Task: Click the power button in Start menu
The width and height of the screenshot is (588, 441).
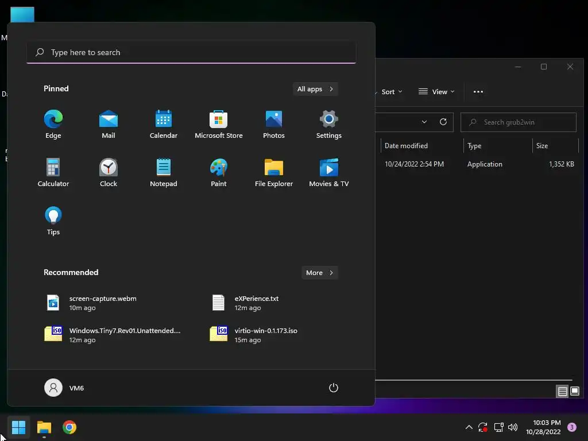Action: [x=334, y=388]
